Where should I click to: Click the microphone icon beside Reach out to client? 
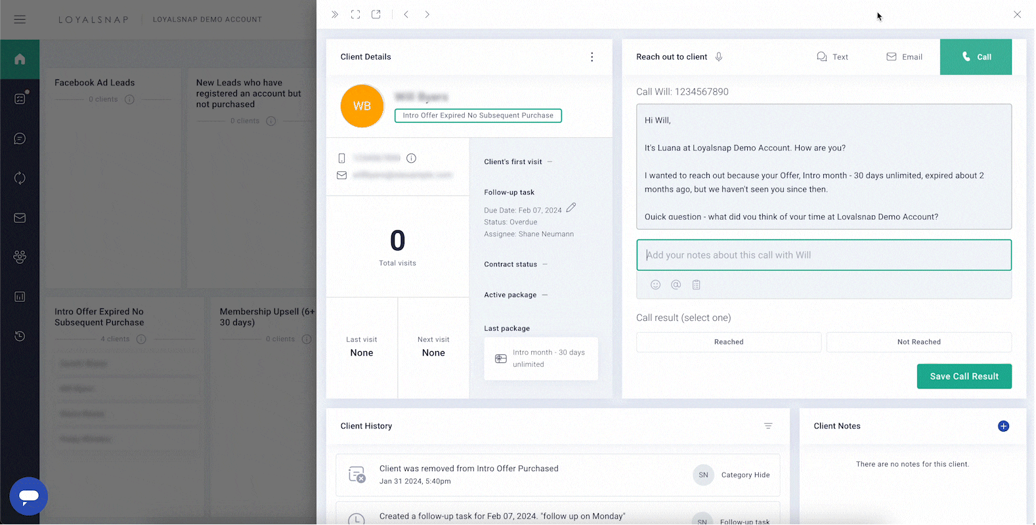tap(719, 57)
